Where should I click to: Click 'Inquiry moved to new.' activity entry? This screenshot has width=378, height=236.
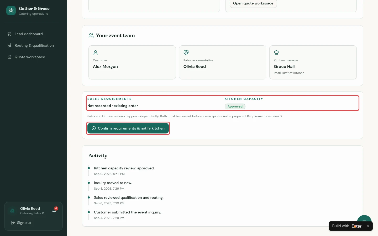pyautogui.click(x=113, y=183)
